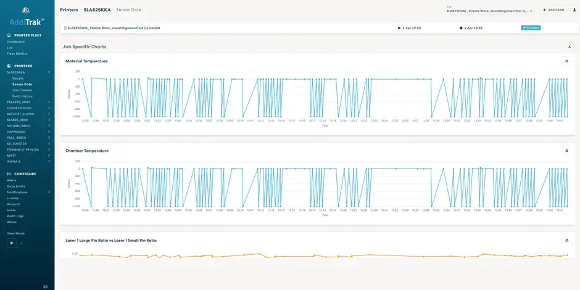Open Laser 1 Pin Ratio chart settings gear
The height and width of the screenshot is (290, 580).
pos(566,241)
